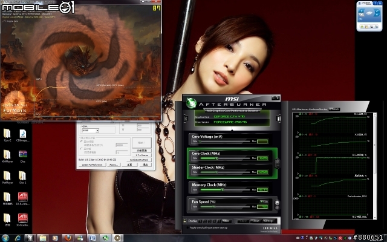Open Windows Media Player on taskbar
This screenshot has height=242, width=387.
point(55,238)
